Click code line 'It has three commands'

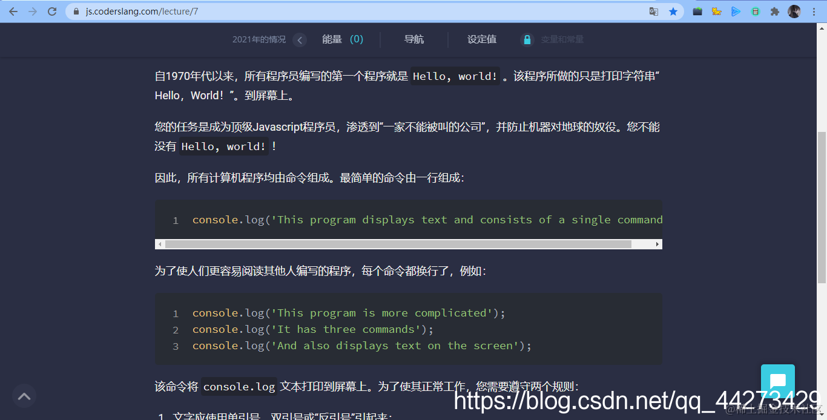tap(314, 329)
